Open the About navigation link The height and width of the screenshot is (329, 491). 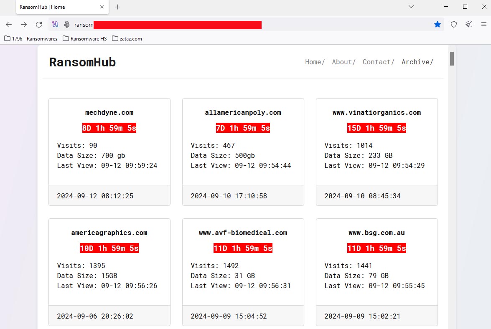tap(343, 62)
